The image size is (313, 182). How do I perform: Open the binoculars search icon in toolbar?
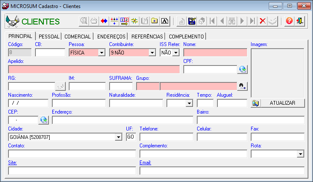pyautogui.click(x=232, y=21)
